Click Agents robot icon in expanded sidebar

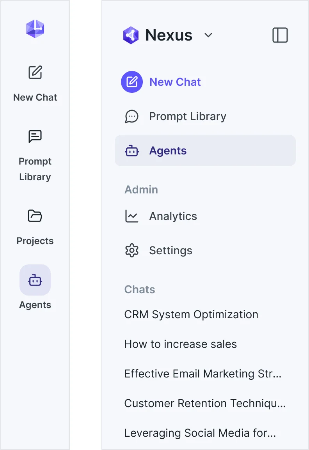coord(132,151)
